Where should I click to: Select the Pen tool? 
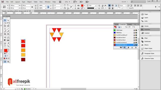click(5, 31)
